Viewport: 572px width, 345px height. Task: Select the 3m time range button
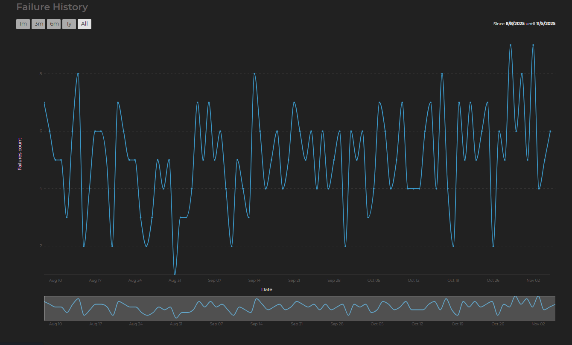point(38,24)
